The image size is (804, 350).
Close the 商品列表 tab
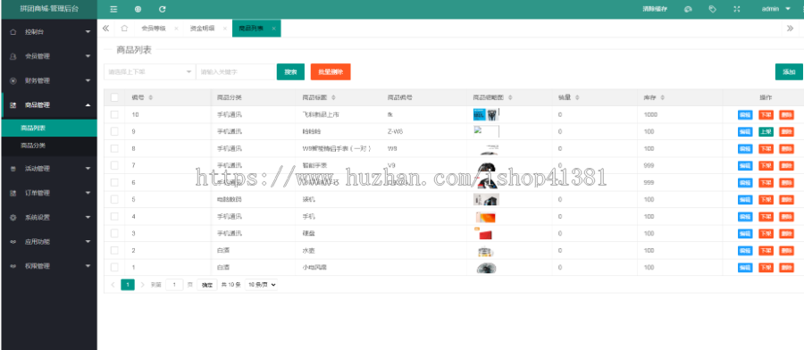coord(274,29)
